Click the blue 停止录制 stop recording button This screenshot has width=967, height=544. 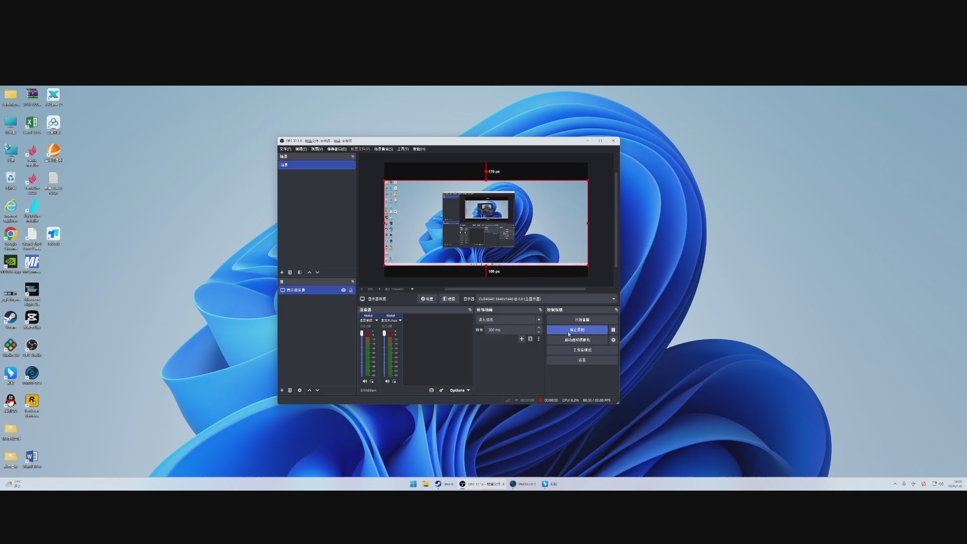(577, 330)
